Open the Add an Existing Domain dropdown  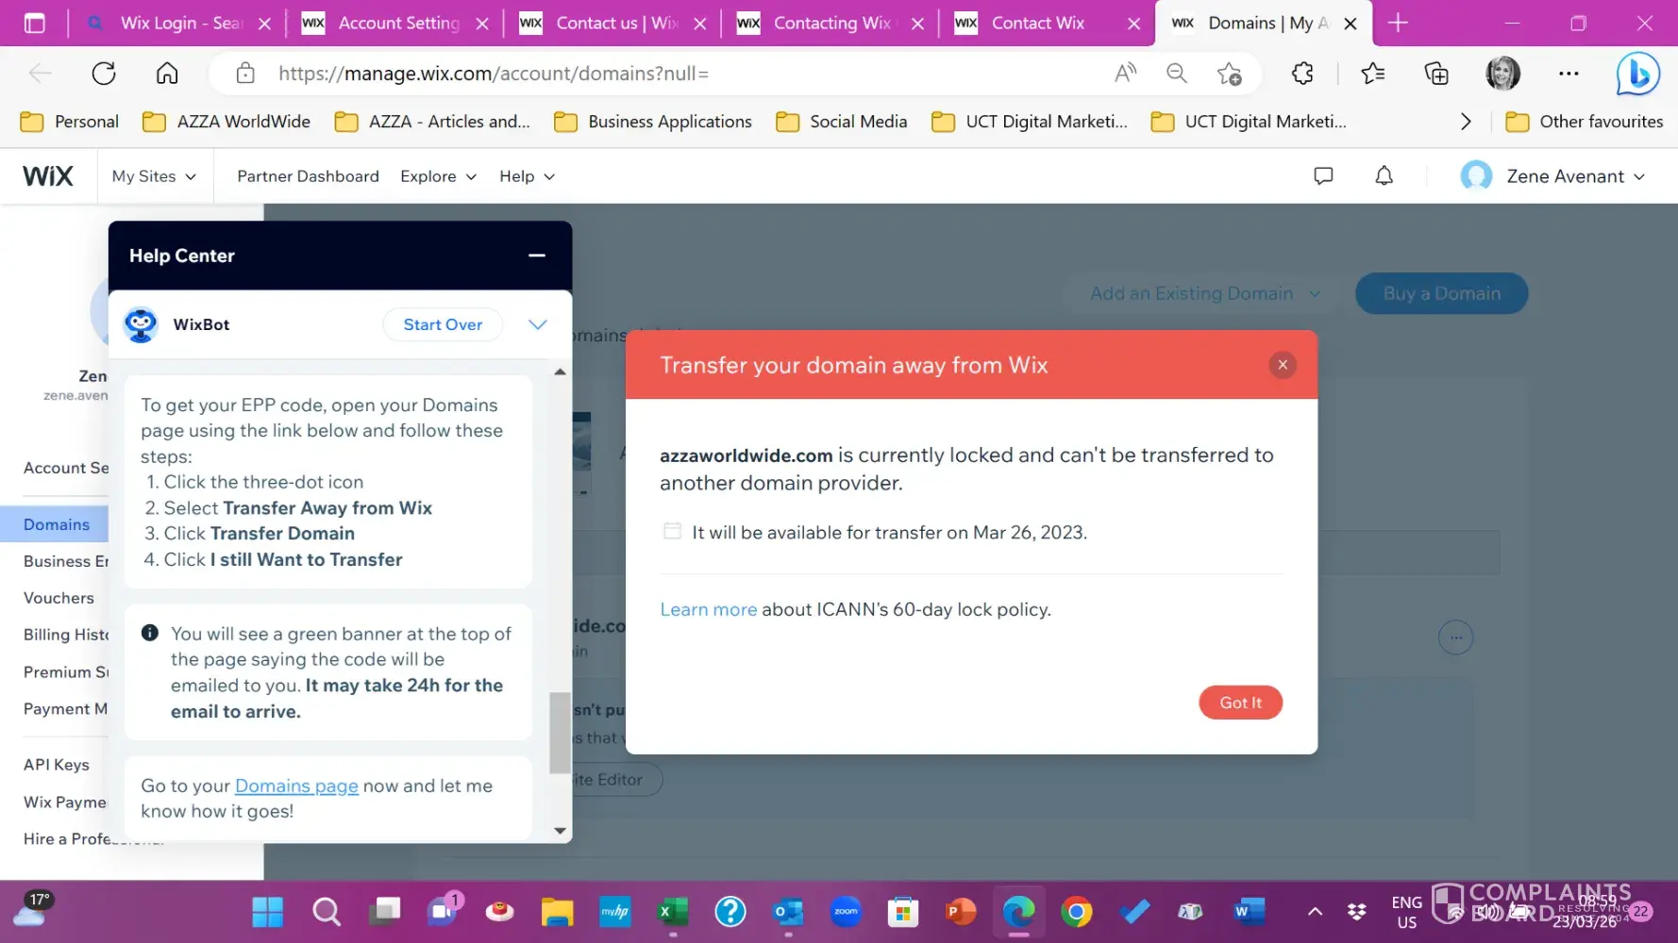click(x=1205, y=293)
